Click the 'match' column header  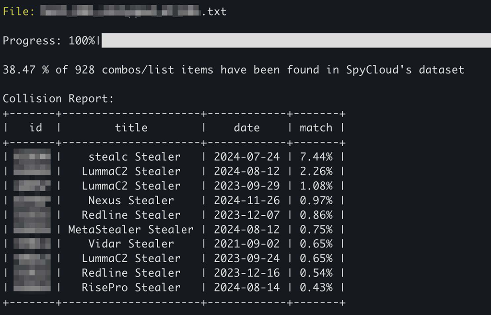point(316,128)
